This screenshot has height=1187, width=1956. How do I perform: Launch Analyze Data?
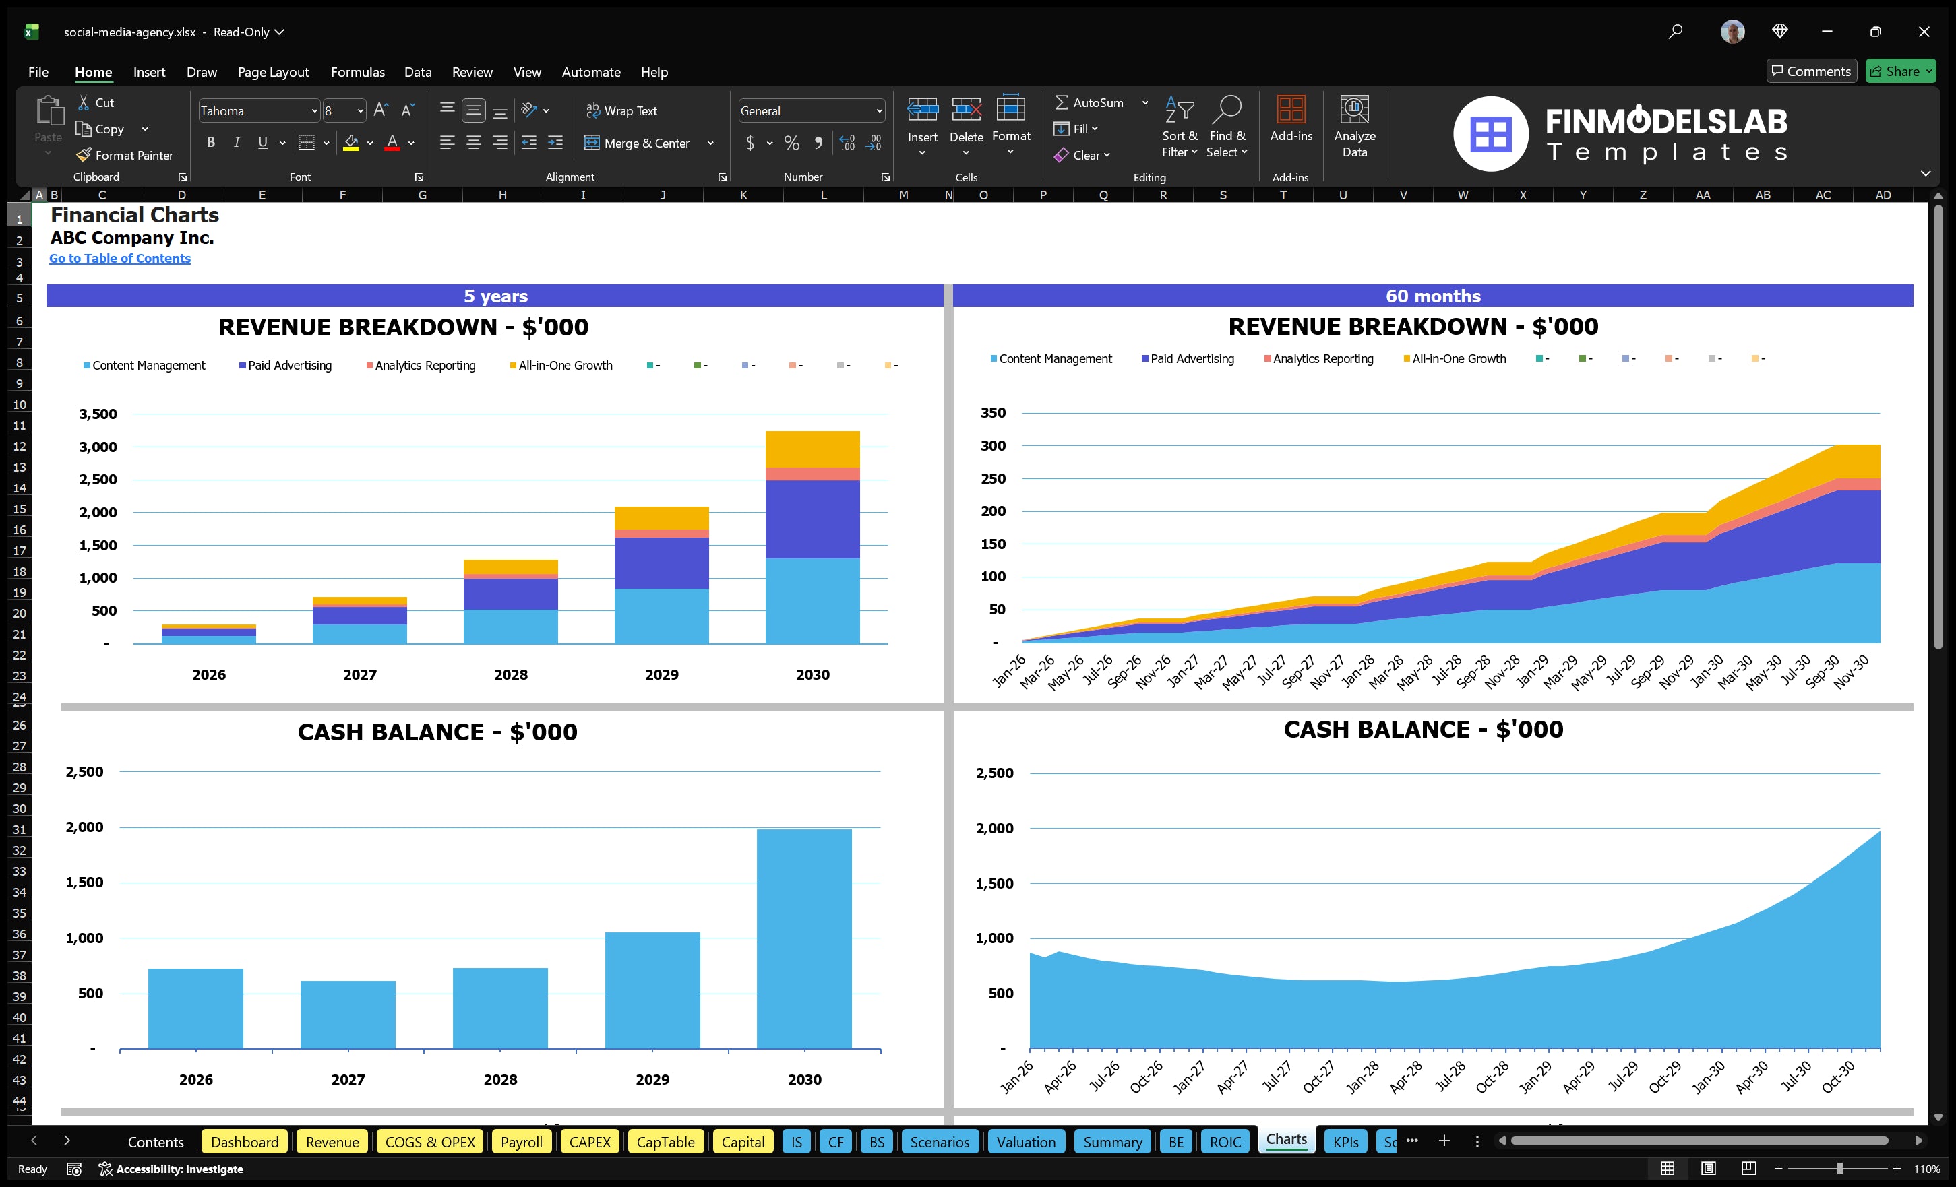tap(1355, 127)
